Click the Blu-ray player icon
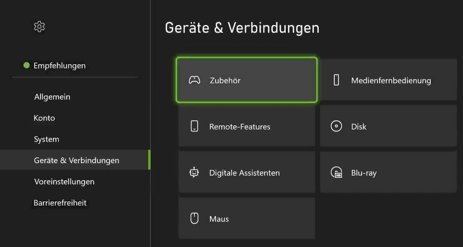 335,172
